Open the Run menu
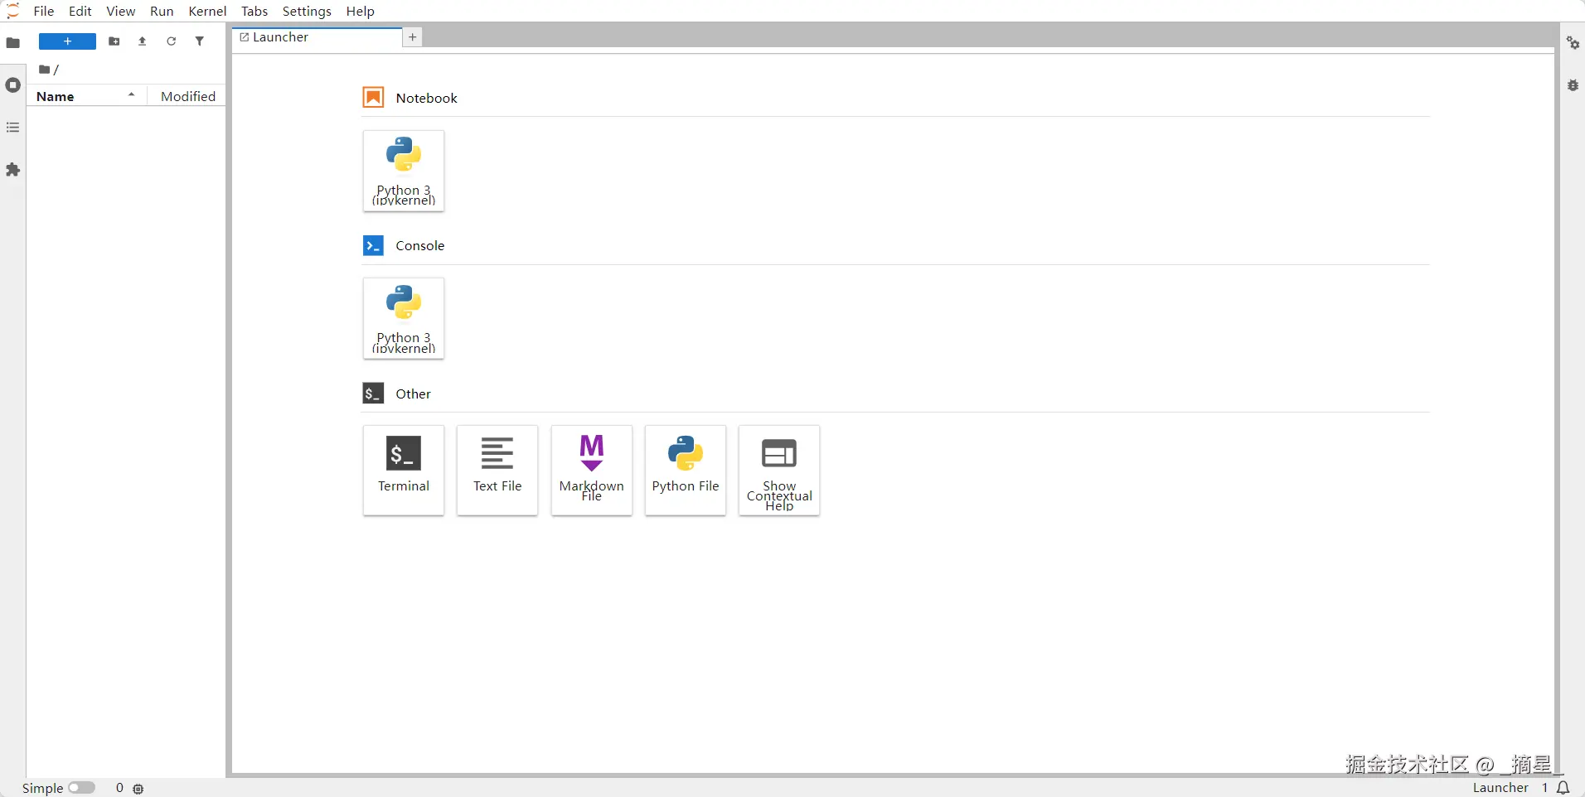Viewport: 1585px width, 797px height. point(162,11)
